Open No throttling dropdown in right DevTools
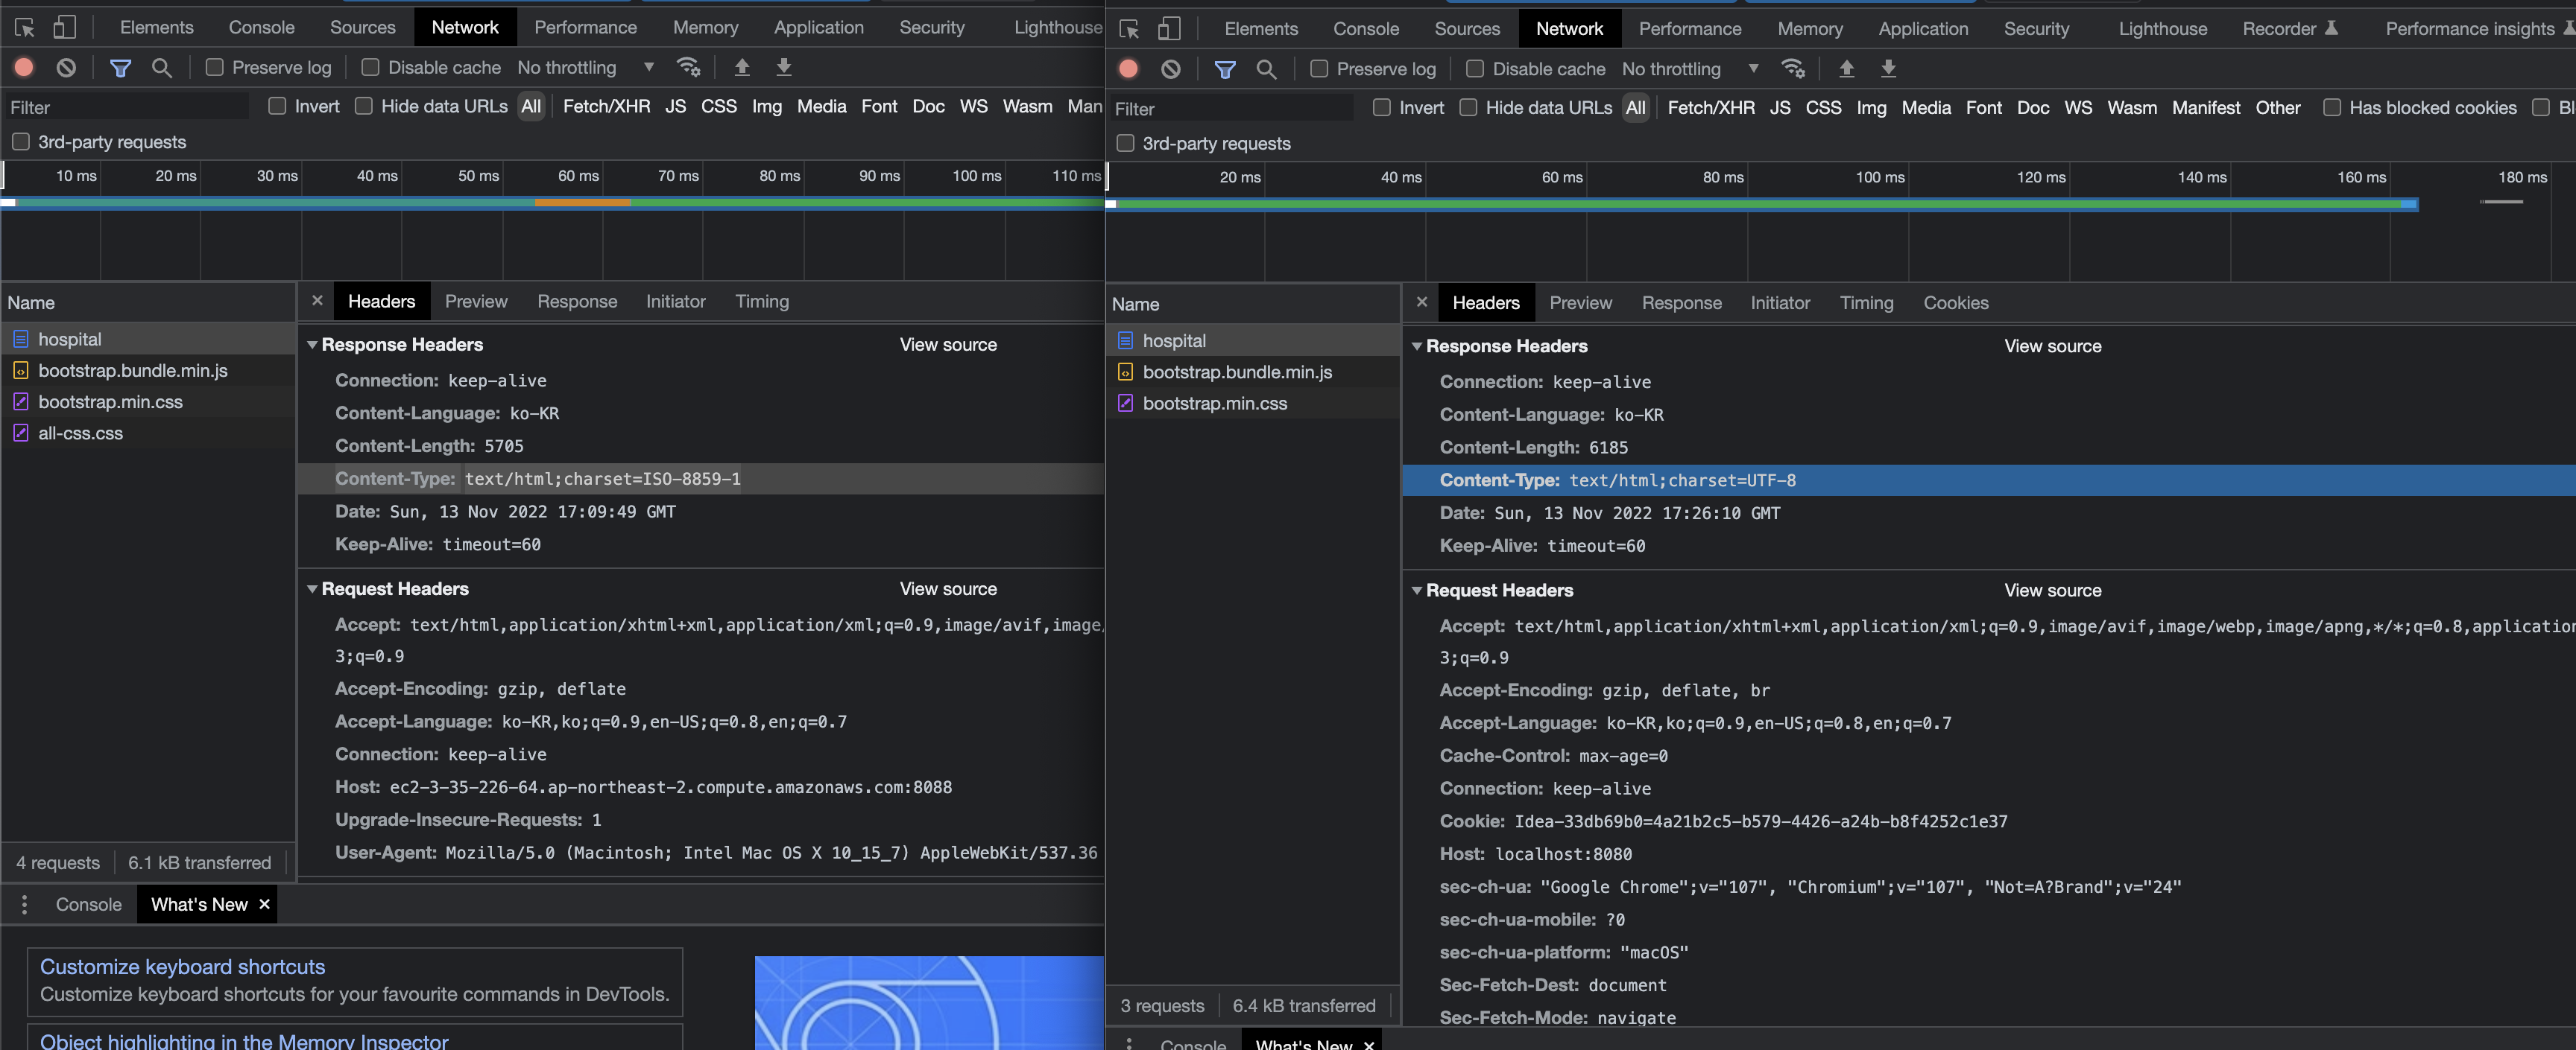Screen dimensions: 2576x1050 tap(1691, 69)
